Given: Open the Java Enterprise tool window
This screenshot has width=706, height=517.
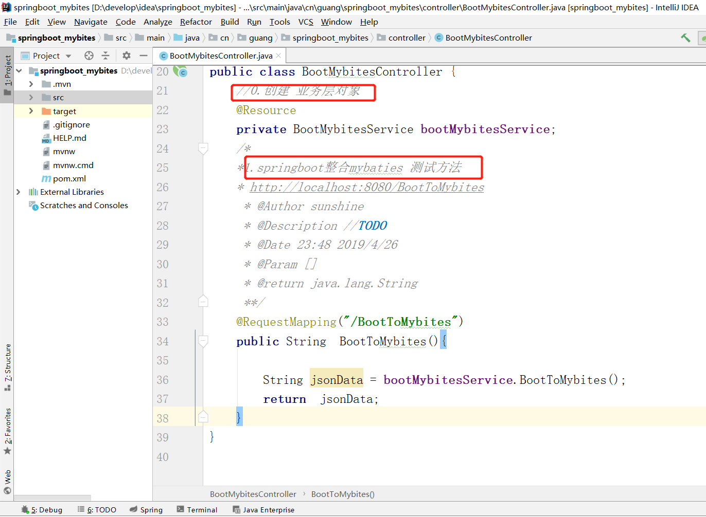Looking at the screenshot, I should 263,510.
